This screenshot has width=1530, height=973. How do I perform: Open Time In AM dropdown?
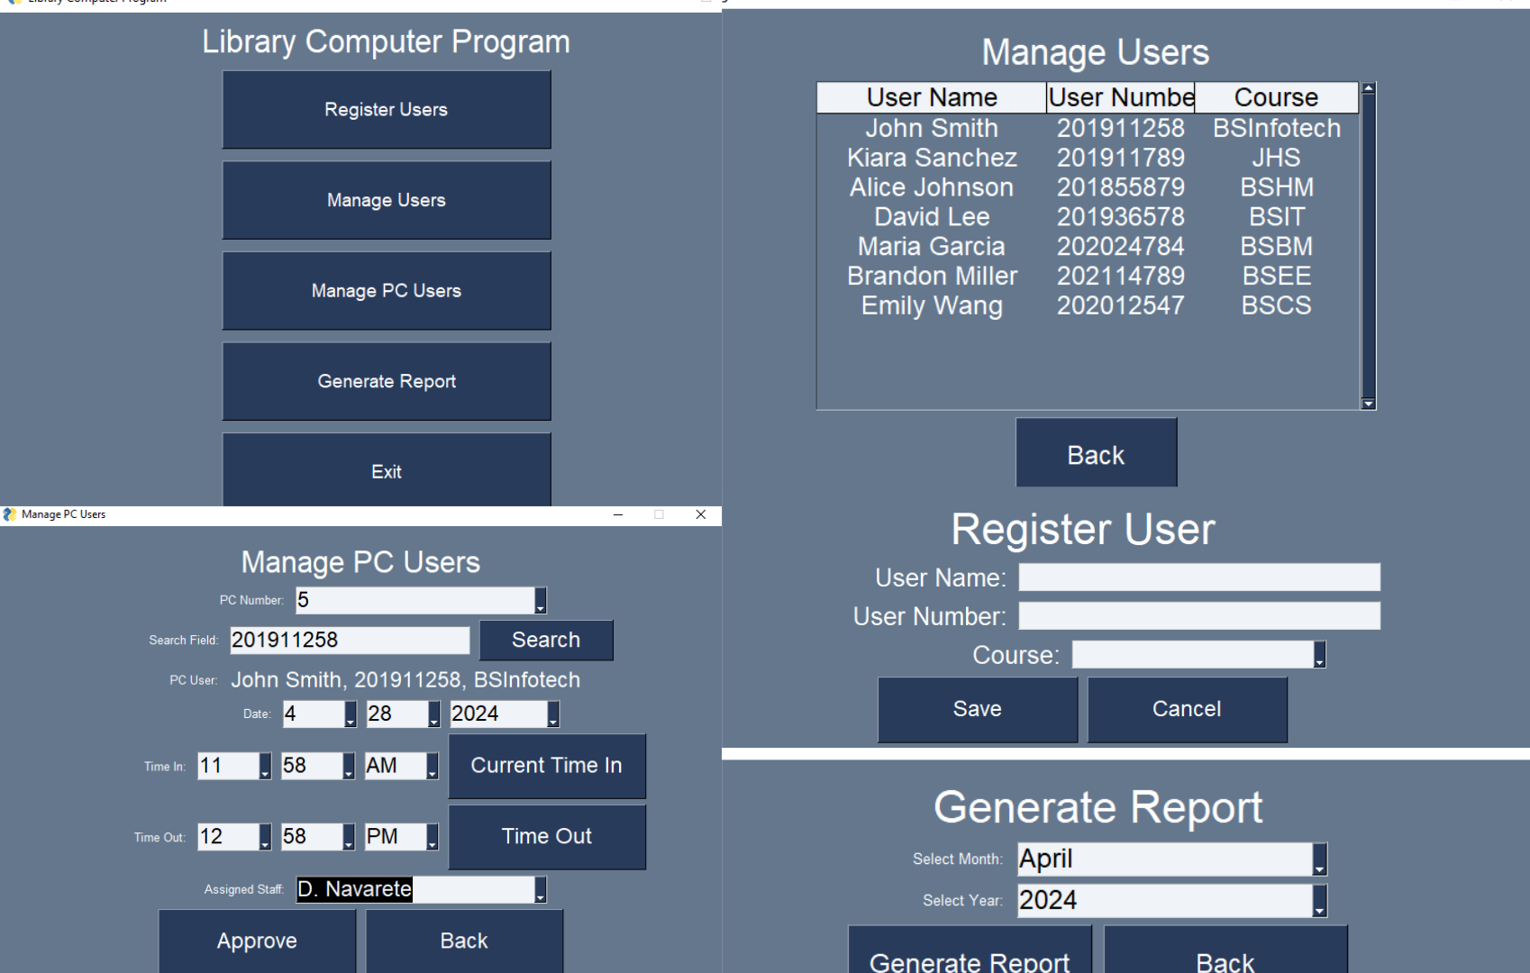pos(433,766)
